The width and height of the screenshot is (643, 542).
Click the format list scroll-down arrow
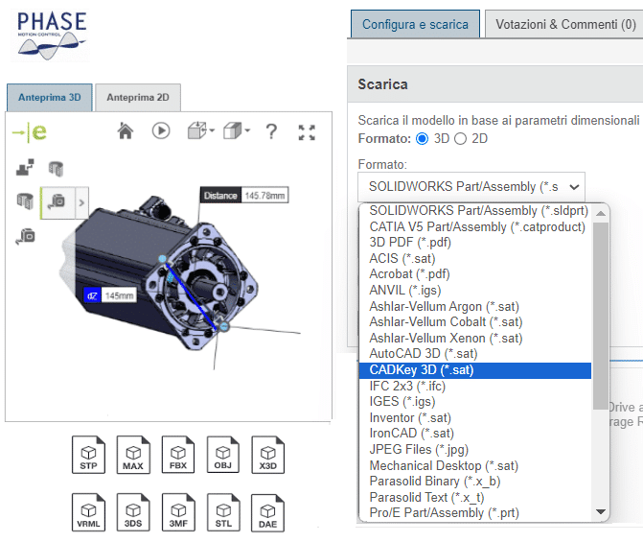point(601,511)
